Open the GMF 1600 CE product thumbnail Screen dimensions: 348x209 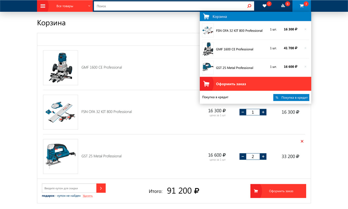coord(61,68)
